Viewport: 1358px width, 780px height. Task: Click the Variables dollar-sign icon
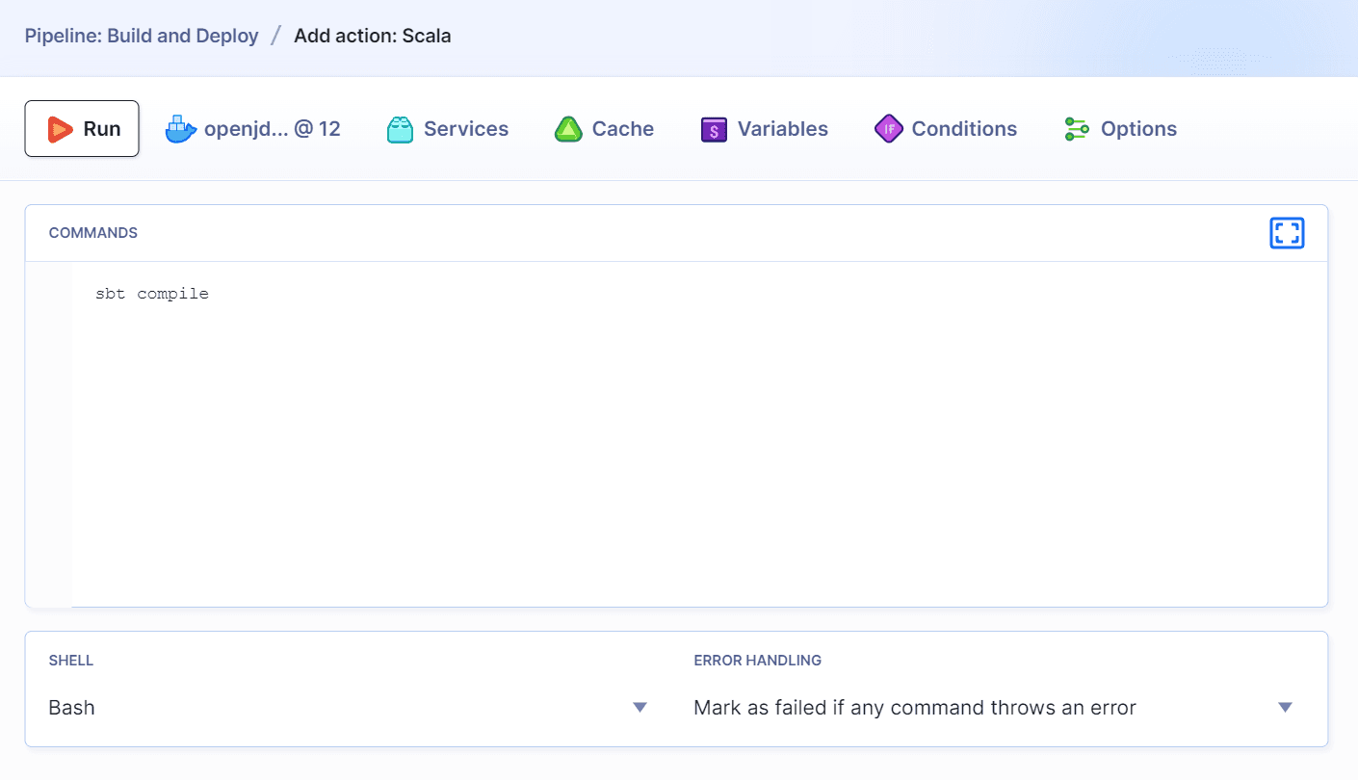coord(713,128)
